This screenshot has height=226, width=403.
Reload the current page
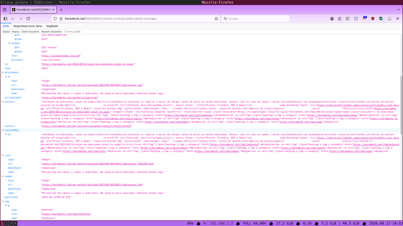[28, 18]
